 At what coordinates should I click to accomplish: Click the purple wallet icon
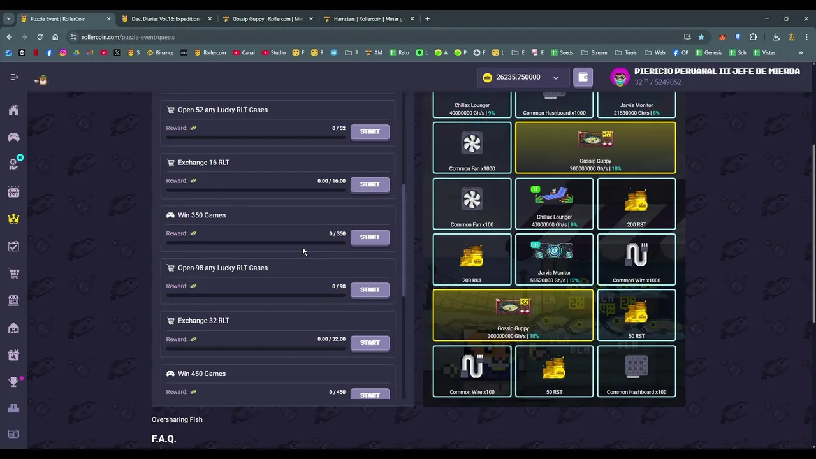point(583,77)
